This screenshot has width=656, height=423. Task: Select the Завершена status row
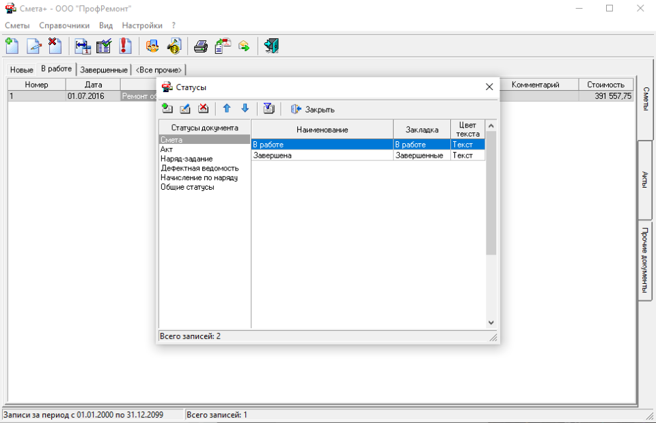click(321, 156)
